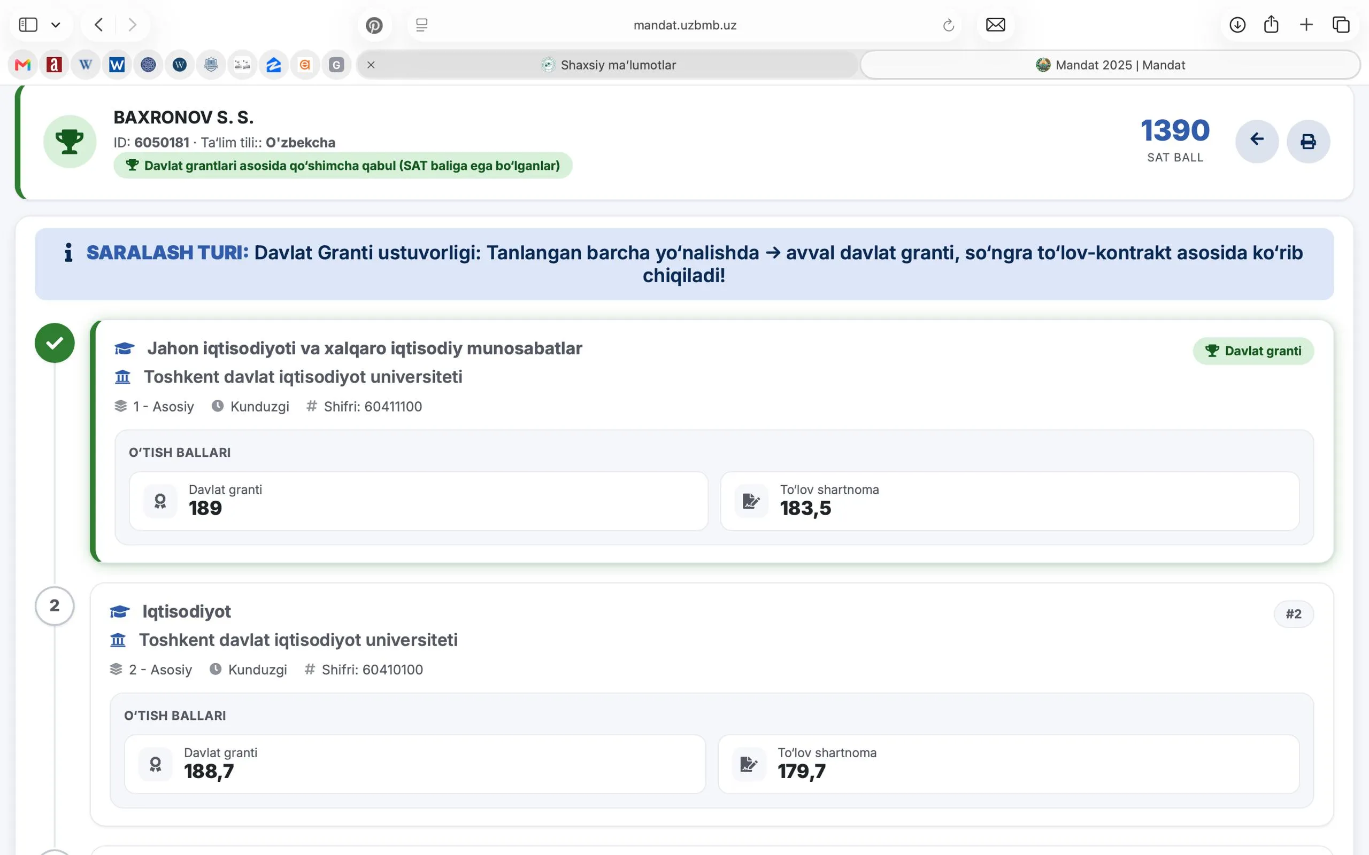Screen dimensions: 1369x855
Task: Open the white-square blue W pinned tab
Action: pos(117,65)
